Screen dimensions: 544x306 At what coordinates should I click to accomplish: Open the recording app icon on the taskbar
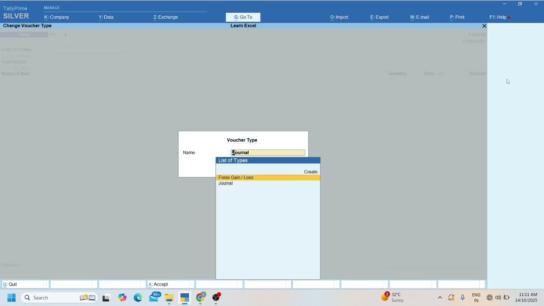pyautogui.click(x=216, y=297)
